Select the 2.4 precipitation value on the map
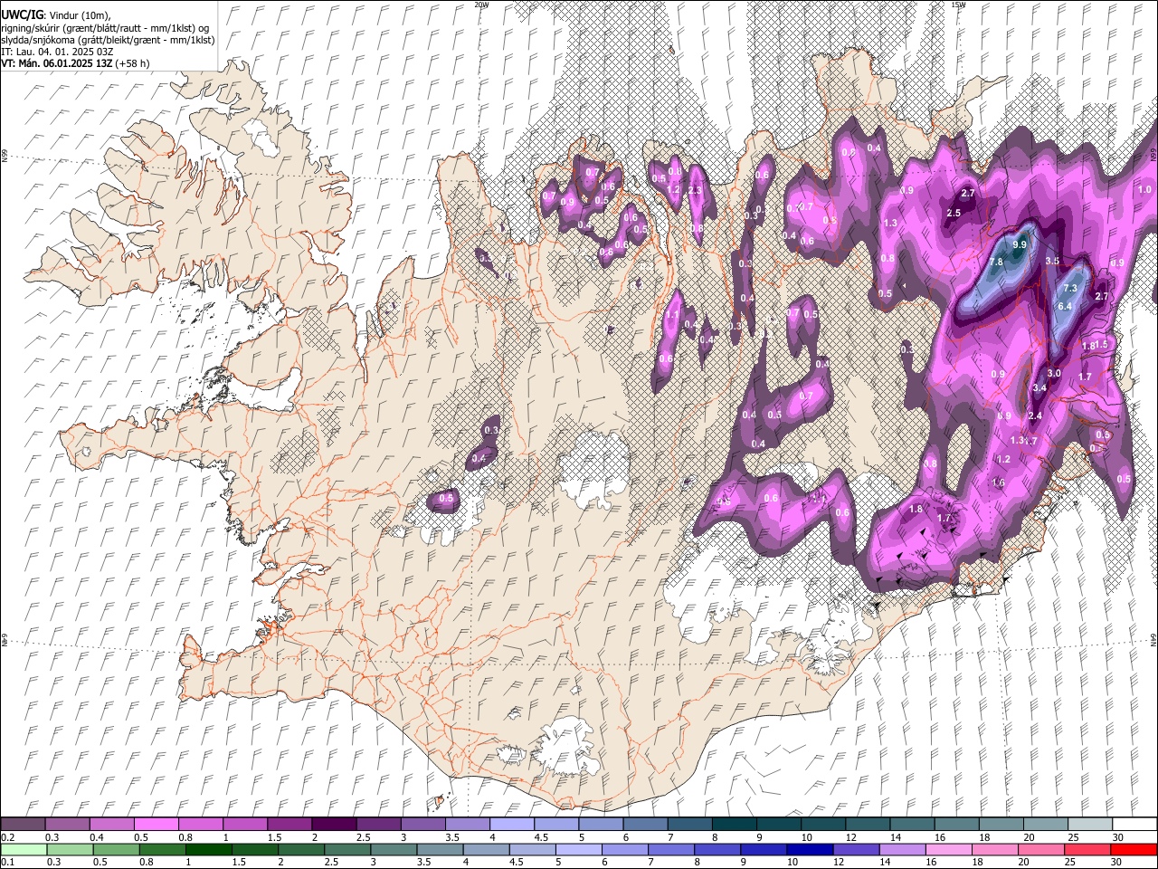Image resolution: width=1158 pixels, height=869 pixels. click(x=1036, y=415)
